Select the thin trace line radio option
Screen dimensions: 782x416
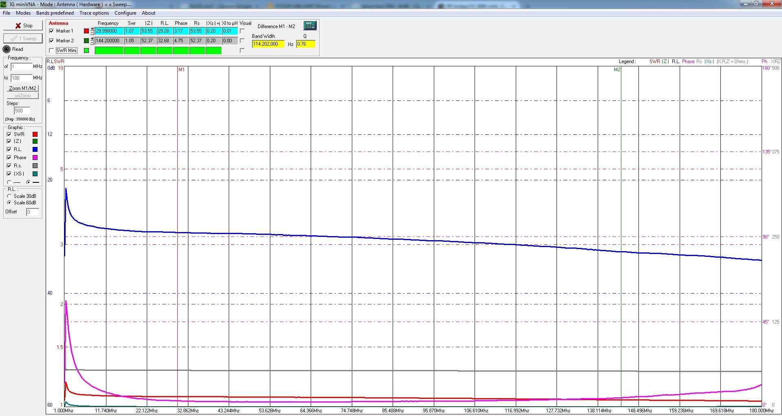coord(9,182)
